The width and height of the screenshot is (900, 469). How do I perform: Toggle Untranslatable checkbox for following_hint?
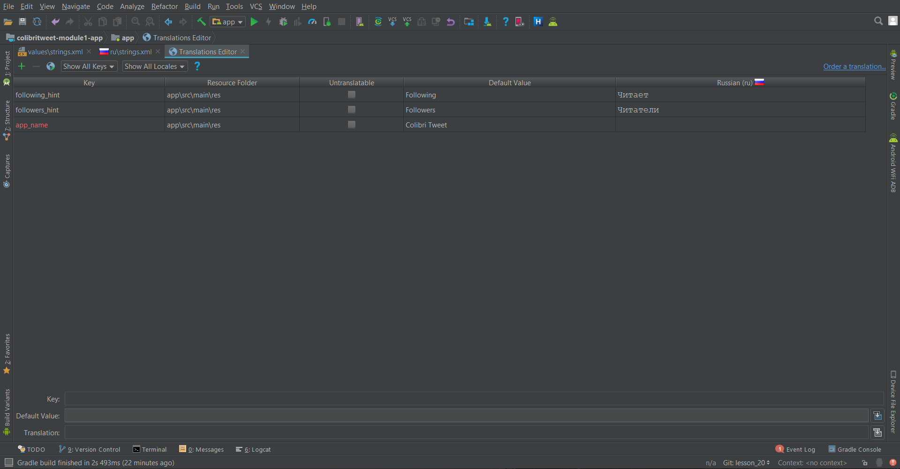click(x=351, y=95)
